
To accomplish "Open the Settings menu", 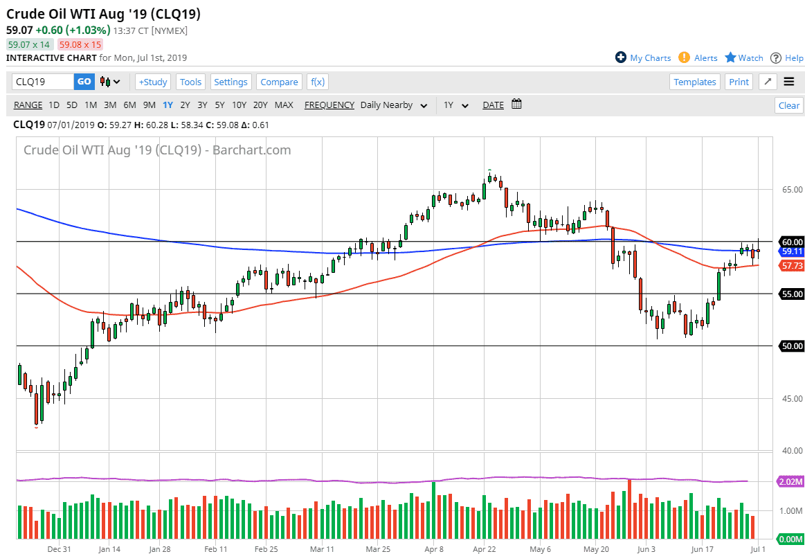I will point(230,82).
